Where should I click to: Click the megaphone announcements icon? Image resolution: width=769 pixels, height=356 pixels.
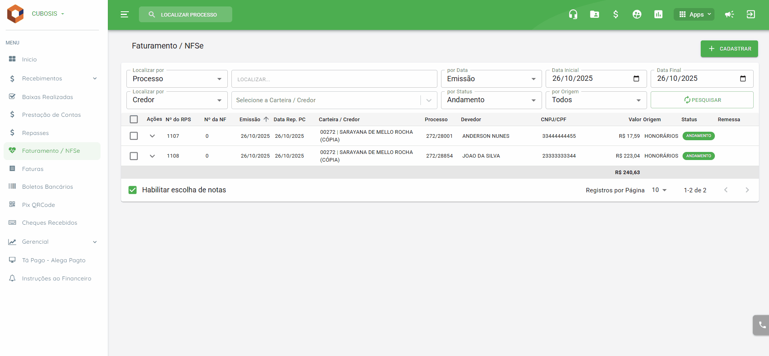coord(729,15)
